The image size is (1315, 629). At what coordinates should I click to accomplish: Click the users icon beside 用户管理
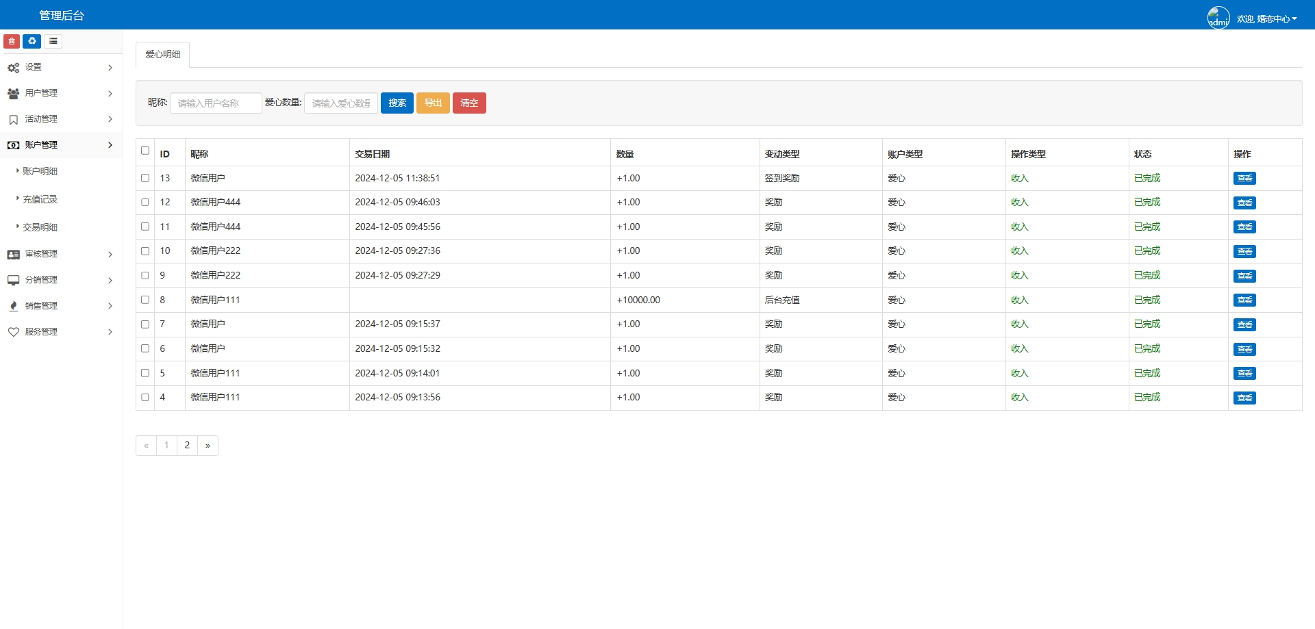tap(13, 93)
